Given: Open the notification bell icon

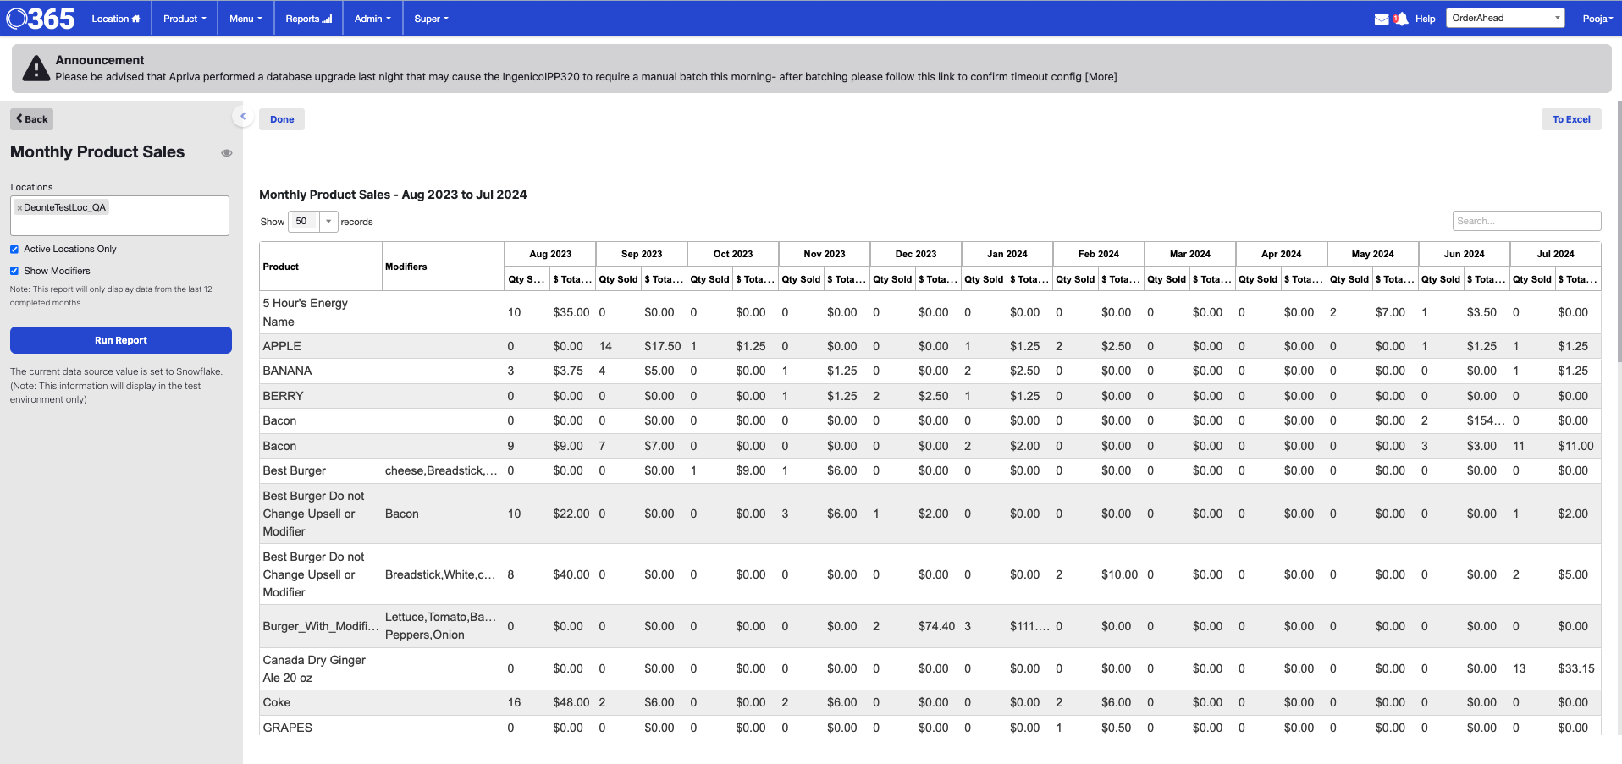Looking at the screenshot, I should pyautogui.click(x=1400, y=19).
